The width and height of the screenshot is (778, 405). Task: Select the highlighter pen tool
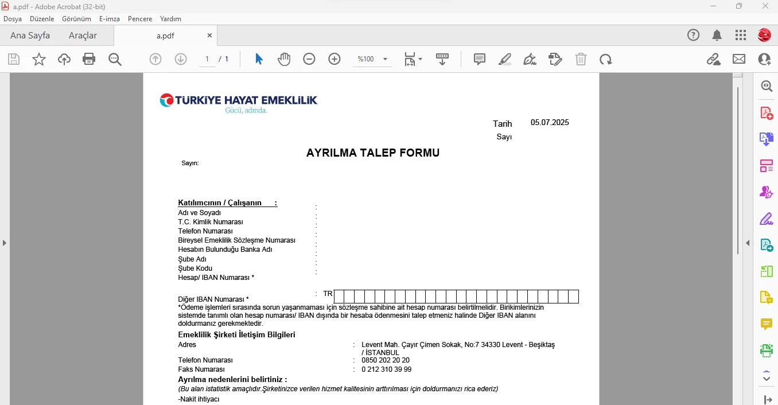point(505,59)
